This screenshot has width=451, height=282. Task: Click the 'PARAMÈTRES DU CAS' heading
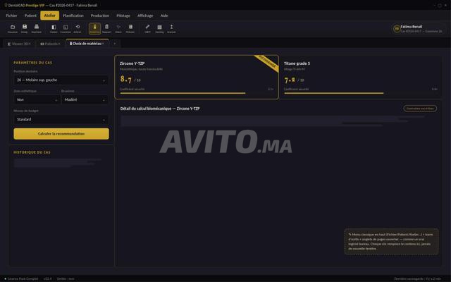tap(33, 63)
